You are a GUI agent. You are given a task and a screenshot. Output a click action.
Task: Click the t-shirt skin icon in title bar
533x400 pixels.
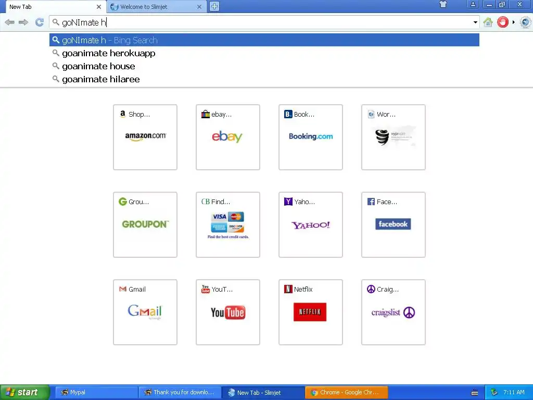point(443,4)
